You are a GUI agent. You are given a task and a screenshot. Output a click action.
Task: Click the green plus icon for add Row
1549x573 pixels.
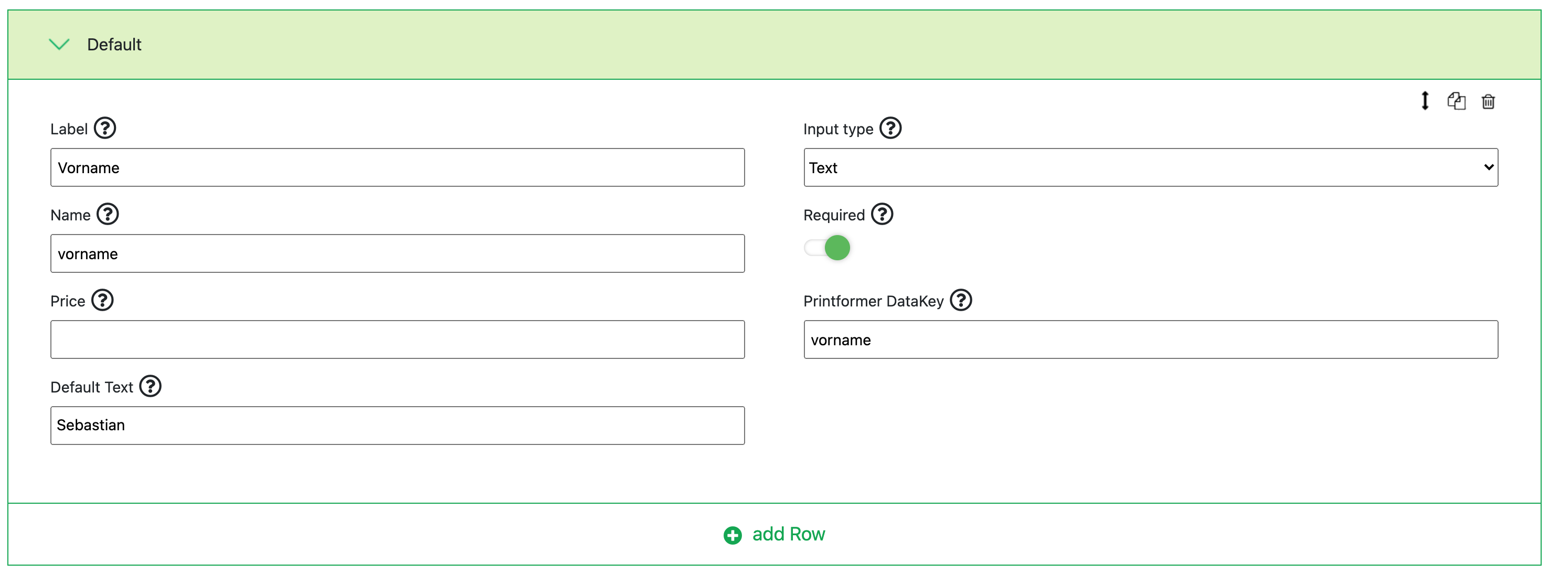click(732, 535)
